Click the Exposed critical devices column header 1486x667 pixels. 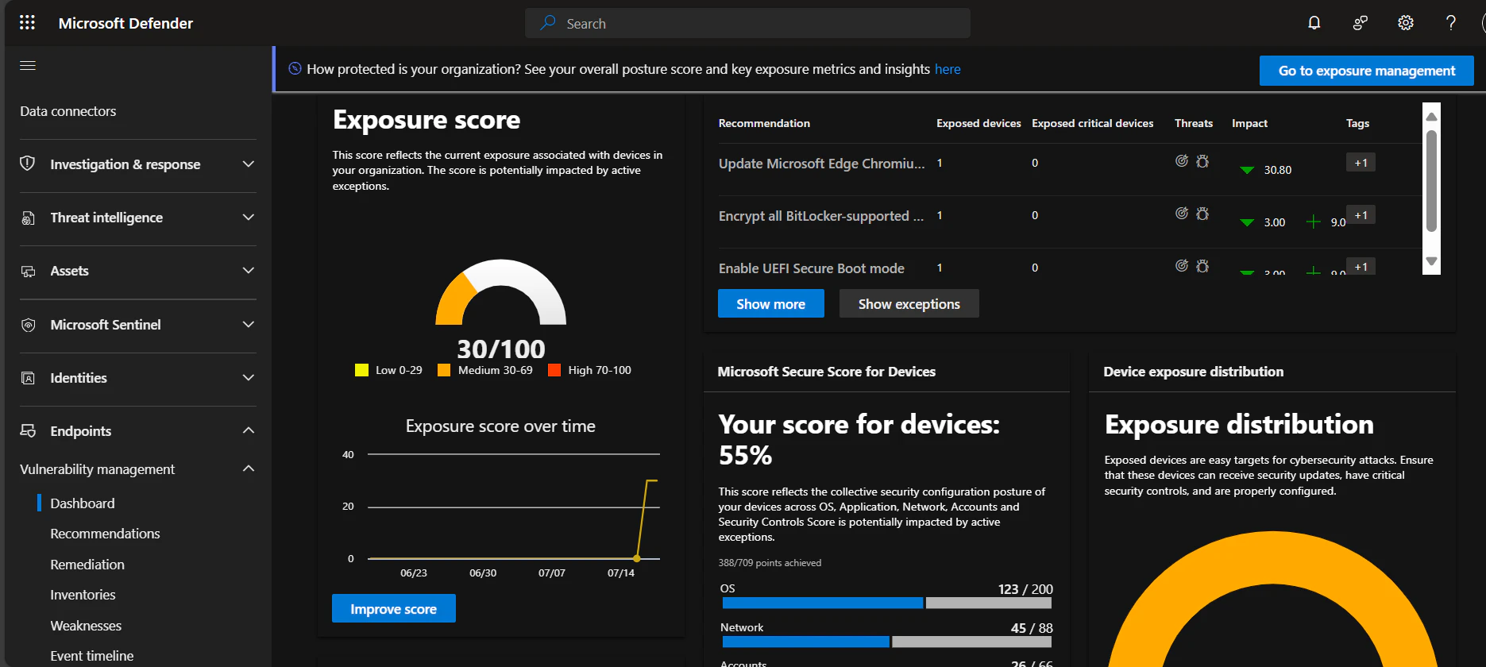coord(1092,123)
